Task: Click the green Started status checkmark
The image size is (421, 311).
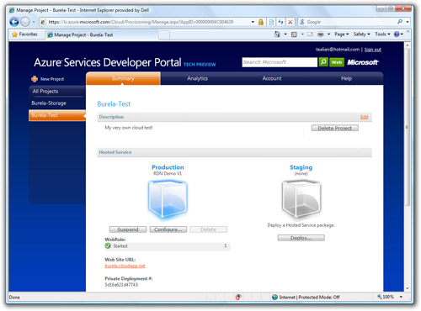Action: click(x=108, y=245)
